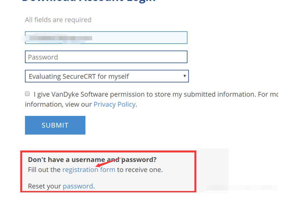Open the Evaluating SecureCRT for myself dropdown
Screen dimensions: 284x197
pos(103,76)
